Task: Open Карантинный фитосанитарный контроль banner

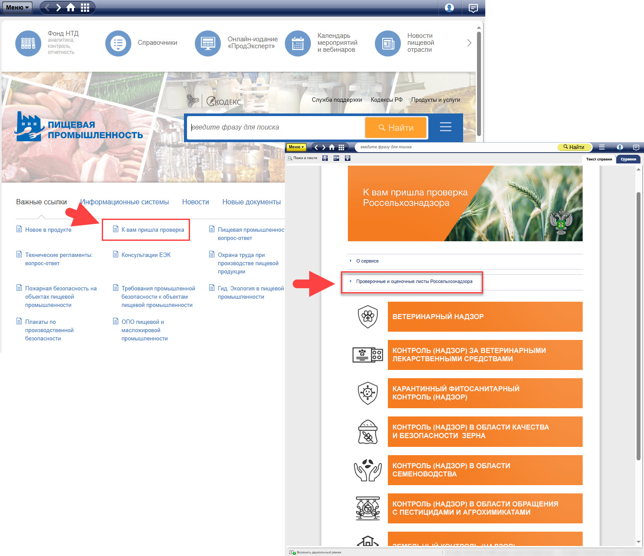Action: (x=485, y=393)
